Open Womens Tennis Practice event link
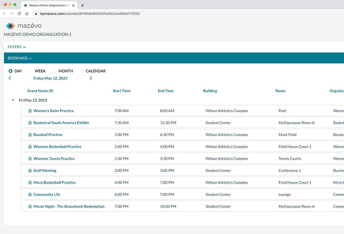Image resolution: width=344 pixels, height=234 pixels. tap(54, 158)
